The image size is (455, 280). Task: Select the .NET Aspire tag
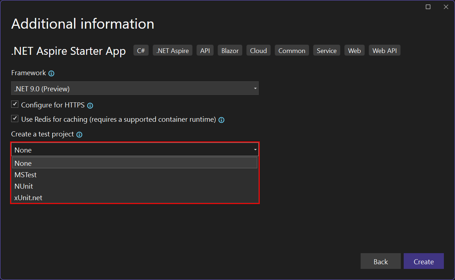[172, 50]
